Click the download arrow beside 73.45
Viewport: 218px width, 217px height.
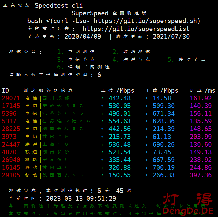[146, 152]
